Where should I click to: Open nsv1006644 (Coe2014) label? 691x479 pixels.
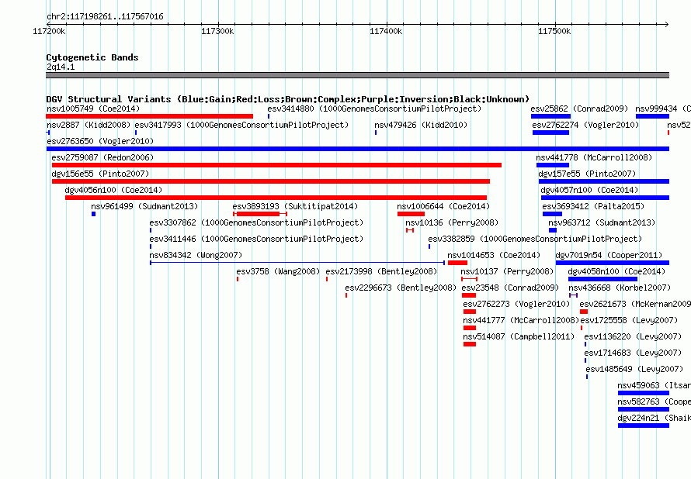pos(443,206)
